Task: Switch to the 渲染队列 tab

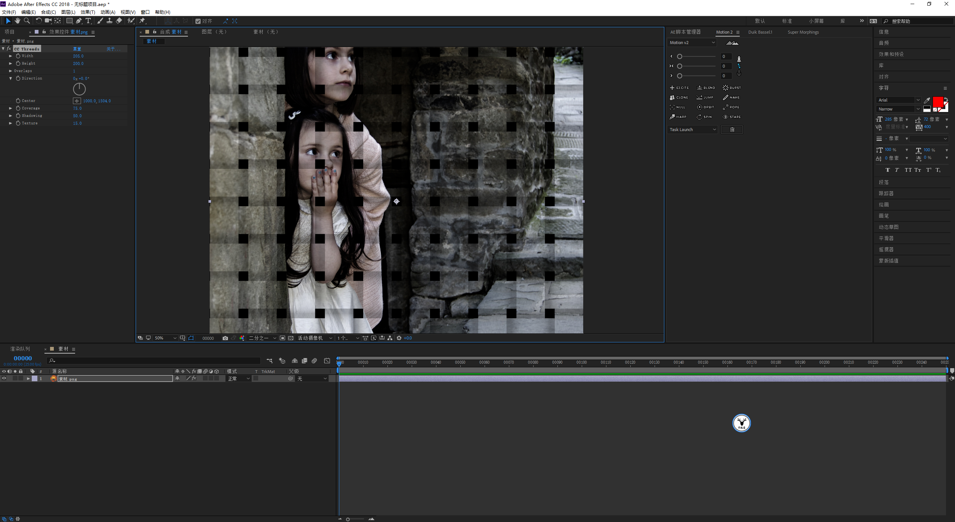Action: (20, 349)
